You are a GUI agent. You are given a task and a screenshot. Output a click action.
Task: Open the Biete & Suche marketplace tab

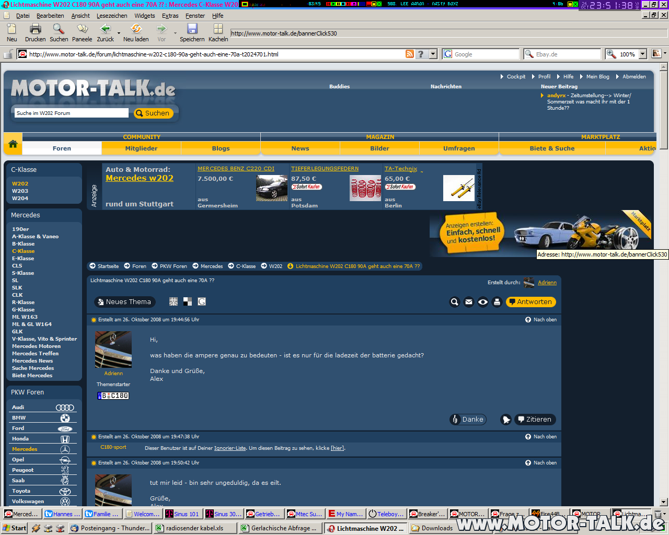pos(552,148)
